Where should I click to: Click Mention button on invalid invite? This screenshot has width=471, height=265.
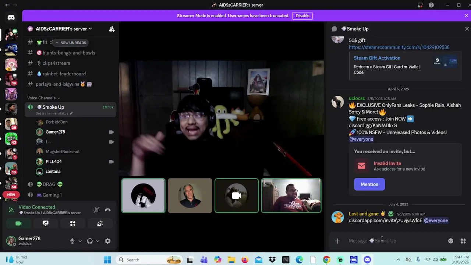click(x=369, y=184)
